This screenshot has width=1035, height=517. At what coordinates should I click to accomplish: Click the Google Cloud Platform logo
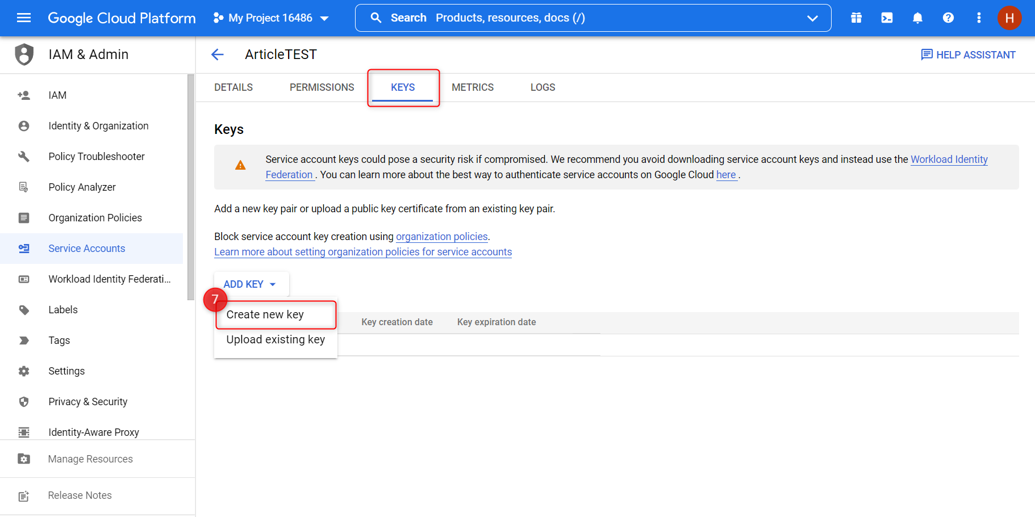pos(122,18)
